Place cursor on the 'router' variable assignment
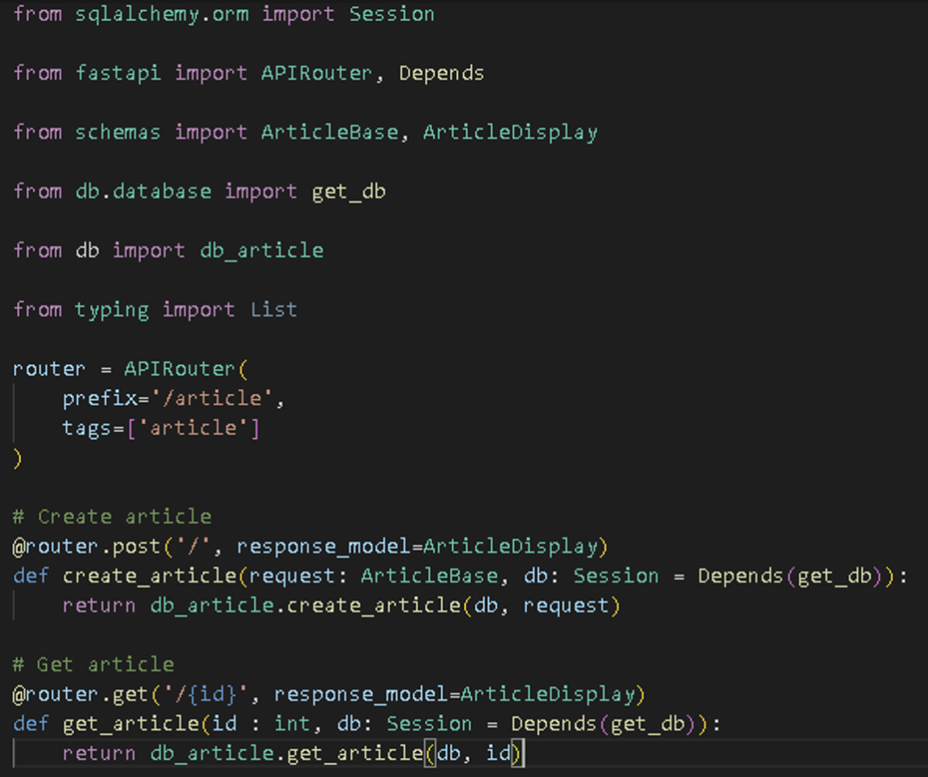 click(x=49, y=369)
